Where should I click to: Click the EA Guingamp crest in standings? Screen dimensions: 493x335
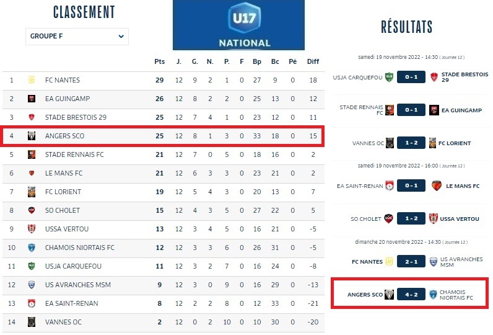click(31, 99)
